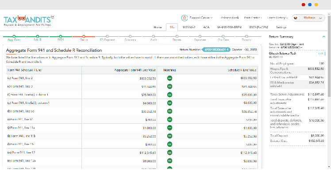Click matching icon for line 5a(i) column 1 row
The width and height of the screenshot is (331, 172).
169,95
